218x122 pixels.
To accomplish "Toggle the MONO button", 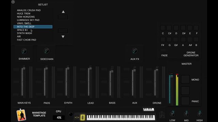I will tap(185, 79).
